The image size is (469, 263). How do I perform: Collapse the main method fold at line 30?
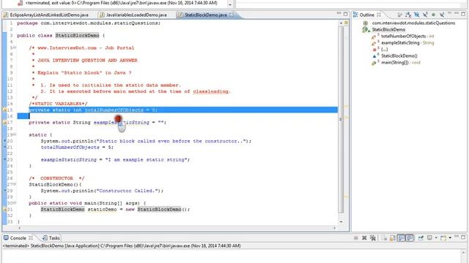pos(15,203)
